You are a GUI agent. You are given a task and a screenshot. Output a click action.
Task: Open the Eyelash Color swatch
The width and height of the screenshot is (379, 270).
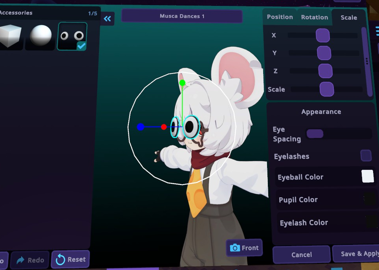coord(371,221)
